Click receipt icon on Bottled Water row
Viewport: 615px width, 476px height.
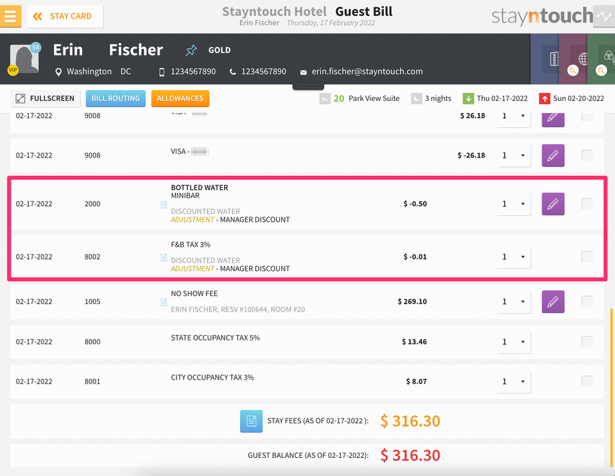click(x=164, y=205)
